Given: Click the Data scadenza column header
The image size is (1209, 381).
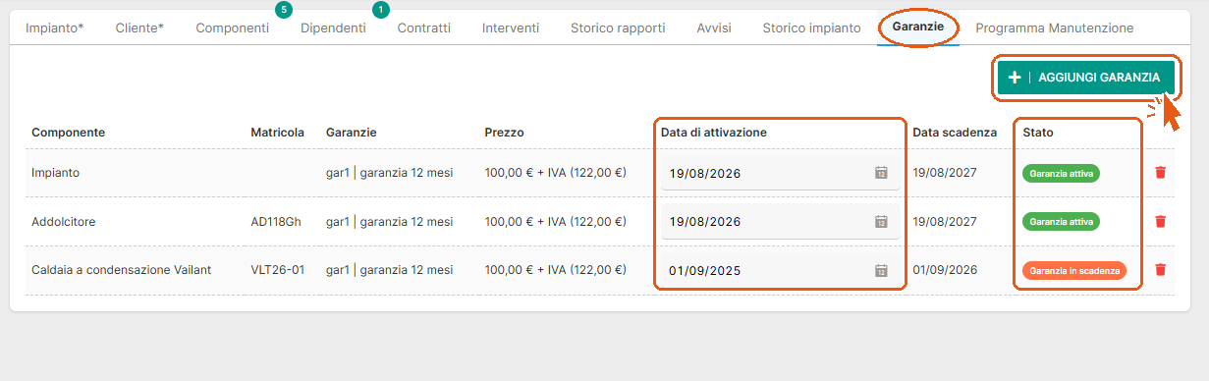Looking at the screenshot, I should (x=955, y=132).
